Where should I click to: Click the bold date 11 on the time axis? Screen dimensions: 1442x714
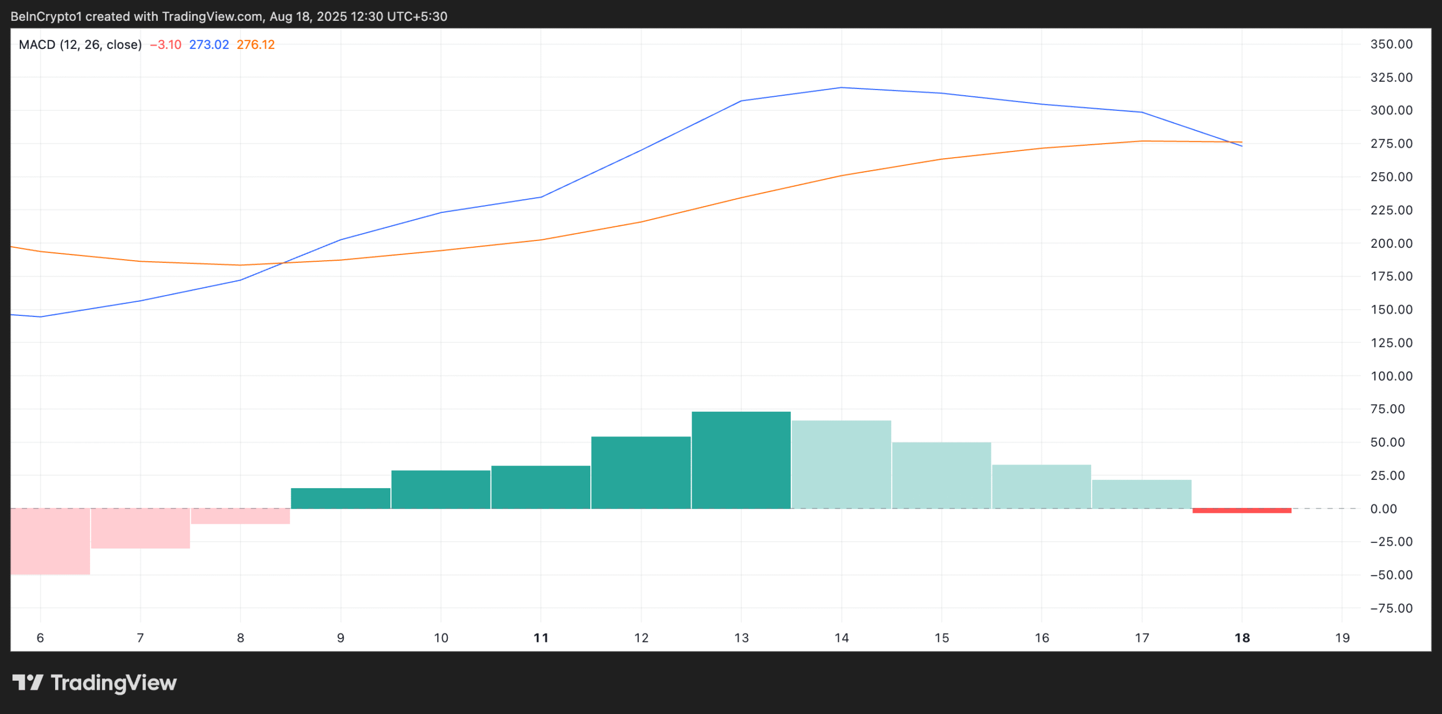click(x=541, y=638)
